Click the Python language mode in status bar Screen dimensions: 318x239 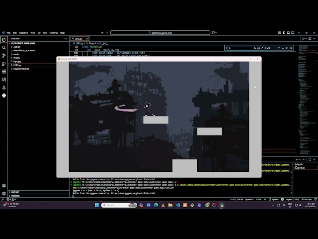click(275, 199)
